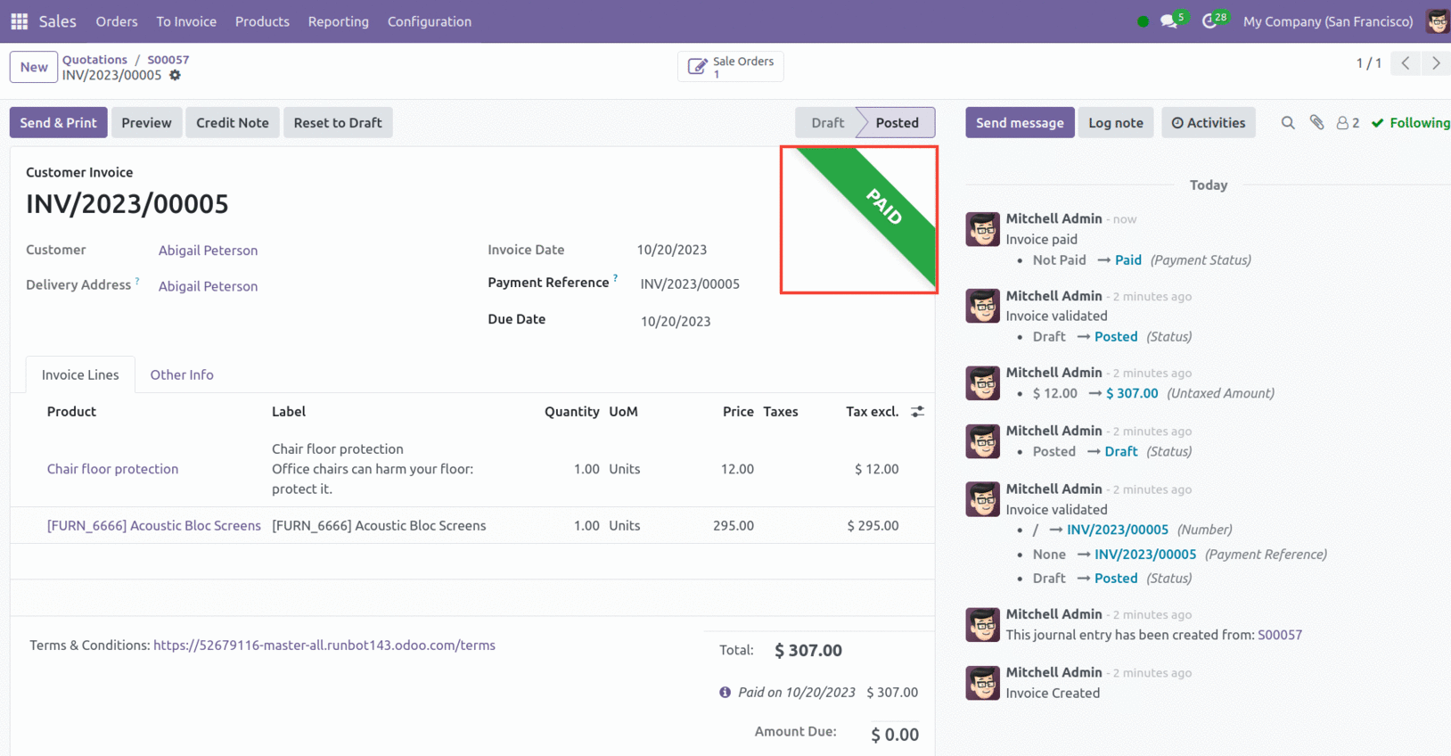Screen dimensions: 1451x756
Task: Click the Credit Note button
Action: [232, 123]
